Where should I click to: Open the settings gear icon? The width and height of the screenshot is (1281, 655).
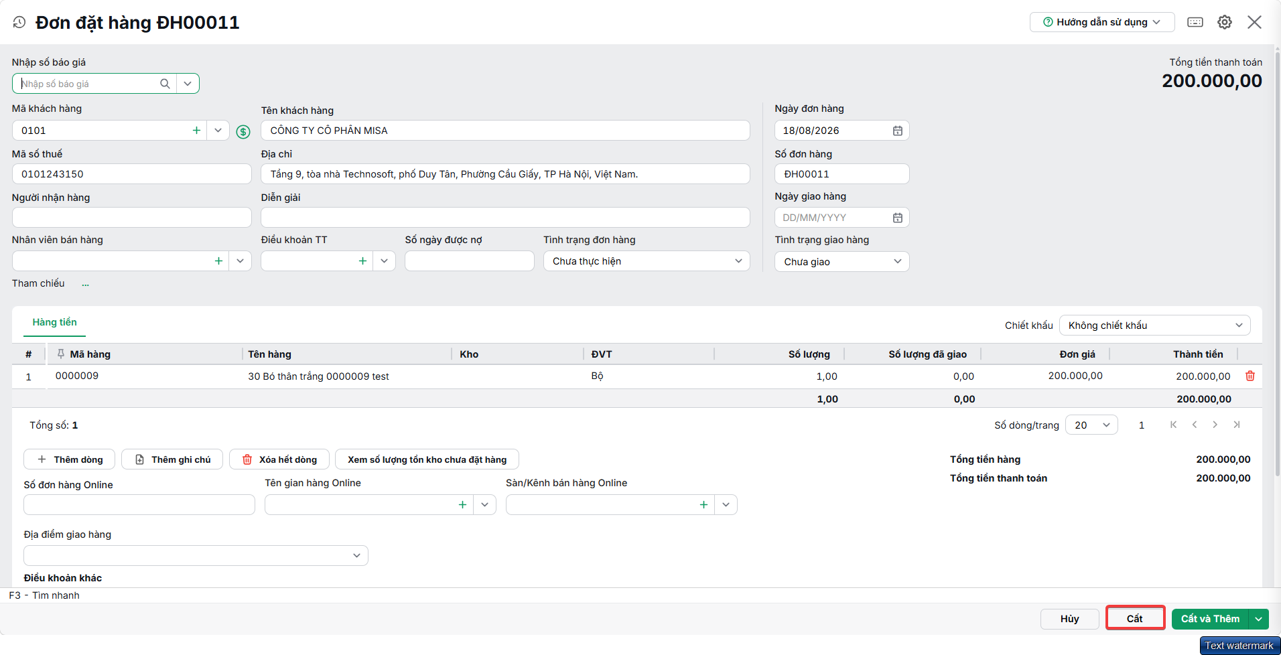click(x=1225, y=22)
